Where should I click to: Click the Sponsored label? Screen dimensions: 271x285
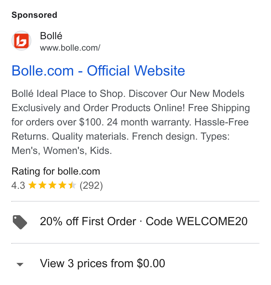[x=34, y=15]
